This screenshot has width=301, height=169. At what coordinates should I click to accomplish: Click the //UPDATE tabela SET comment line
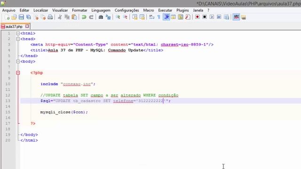pyautogui.click(x=110, y=95)
